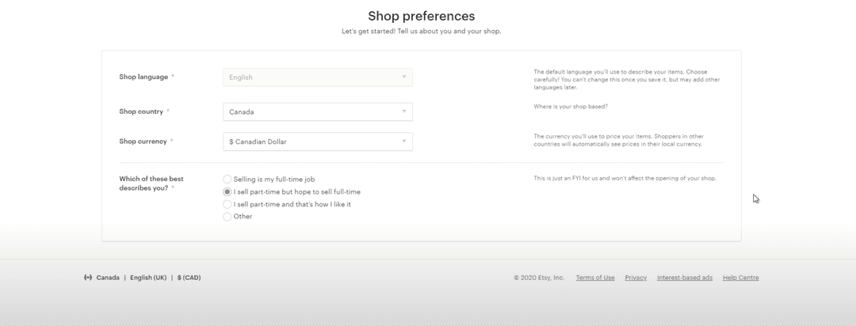The height and width of the screenshot is (326, 856).
Task: Open the Terms of Use link
Action: 595,278
